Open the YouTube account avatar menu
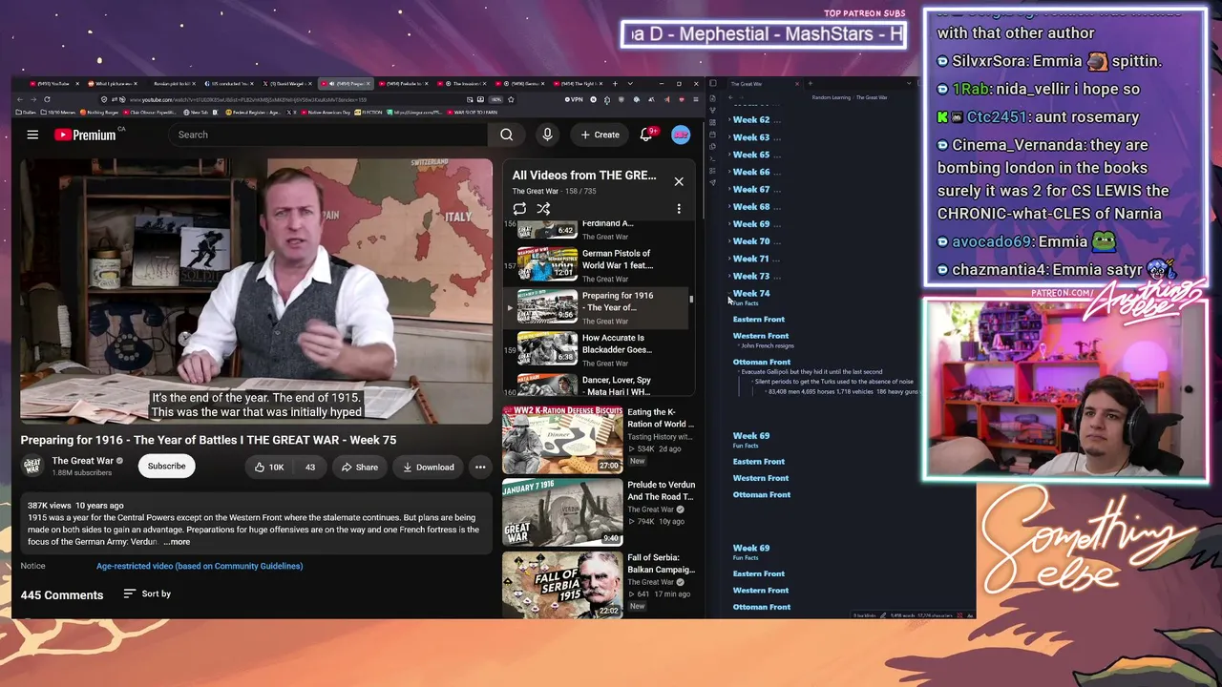The width and height of the screenshot is (1222, 687). [x=681, y=135]
